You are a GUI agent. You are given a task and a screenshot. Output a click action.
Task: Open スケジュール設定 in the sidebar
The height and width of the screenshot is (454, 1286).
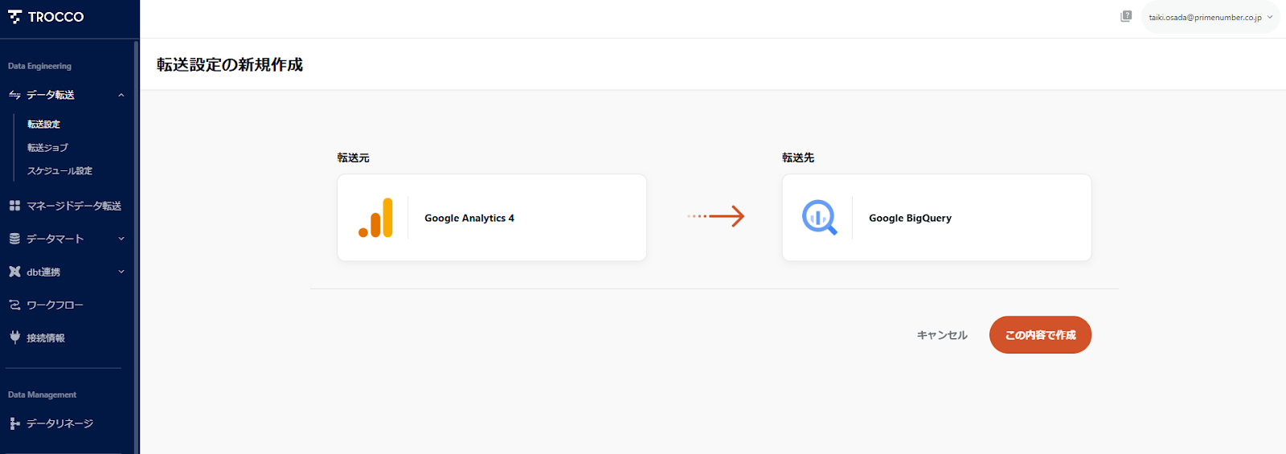(59, 171)
